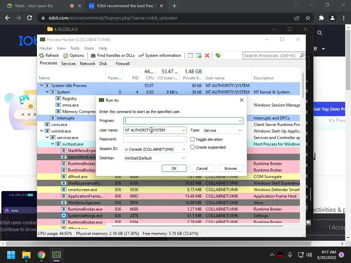Click OK in Run As dialog

pos(174,168)
